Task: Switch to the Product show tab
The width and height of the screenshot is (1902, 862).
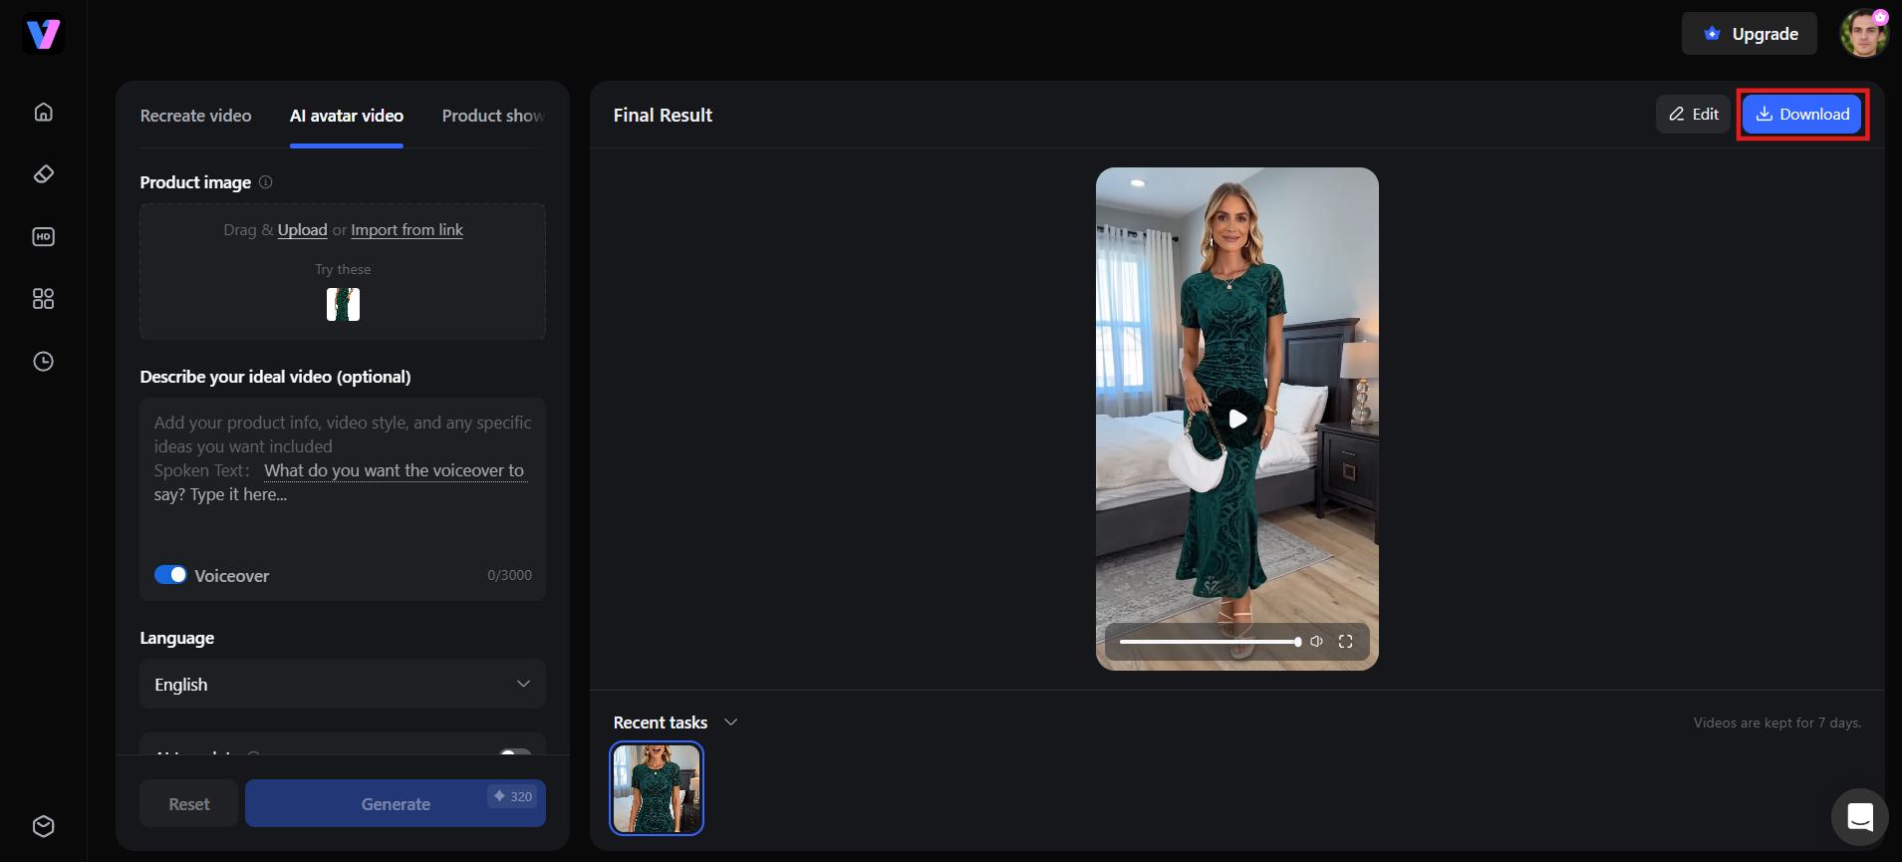Action: click(493, 116)
